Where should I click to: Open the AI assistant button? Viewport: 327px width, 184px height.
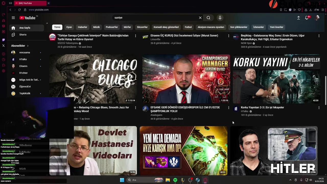coord(317,10)
